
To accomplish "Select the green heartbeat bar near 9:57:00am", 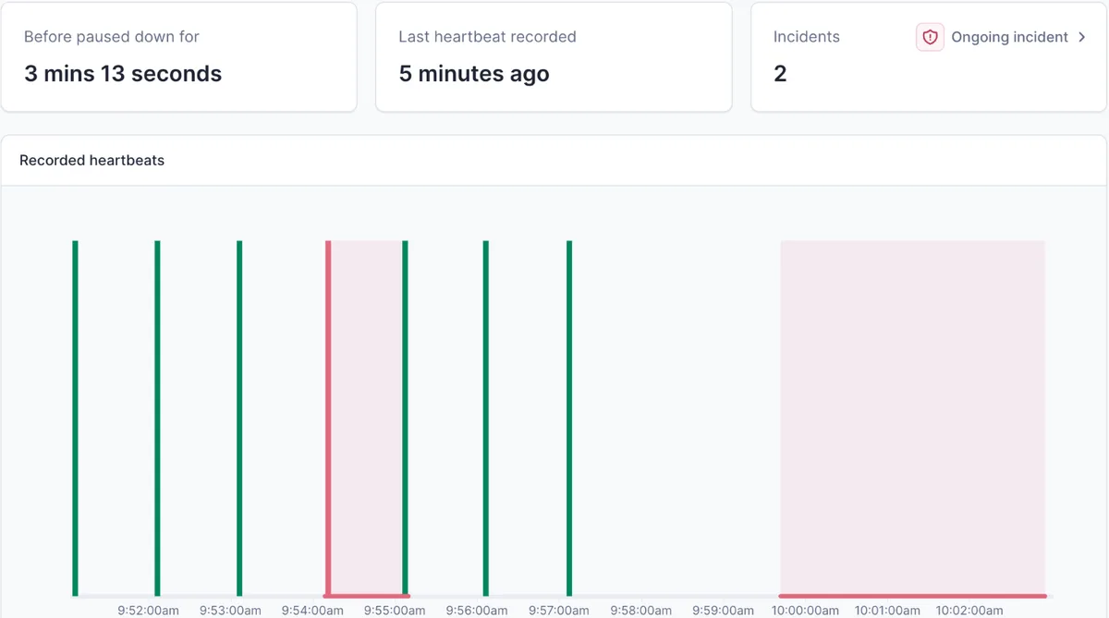I will (x=569, y=418).
